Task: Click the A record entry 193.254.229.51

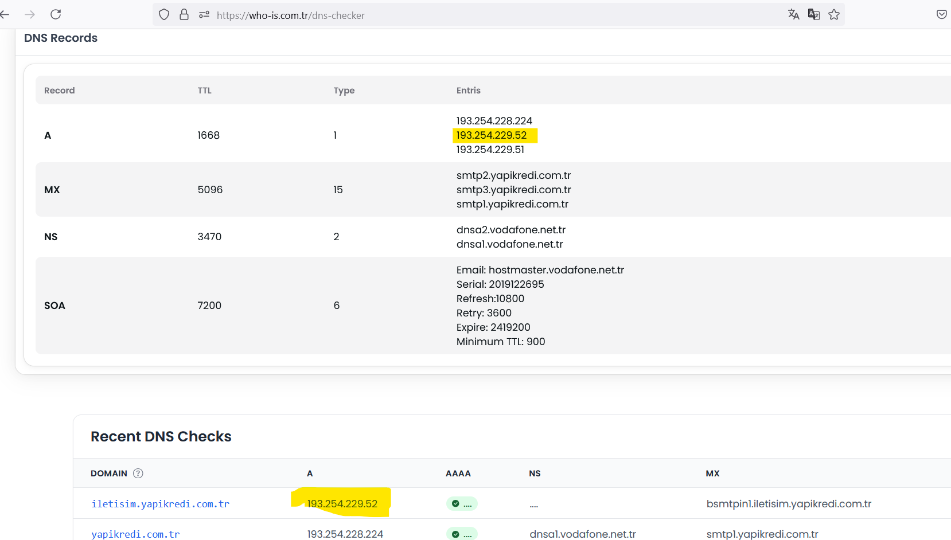Action: (490, 150)
